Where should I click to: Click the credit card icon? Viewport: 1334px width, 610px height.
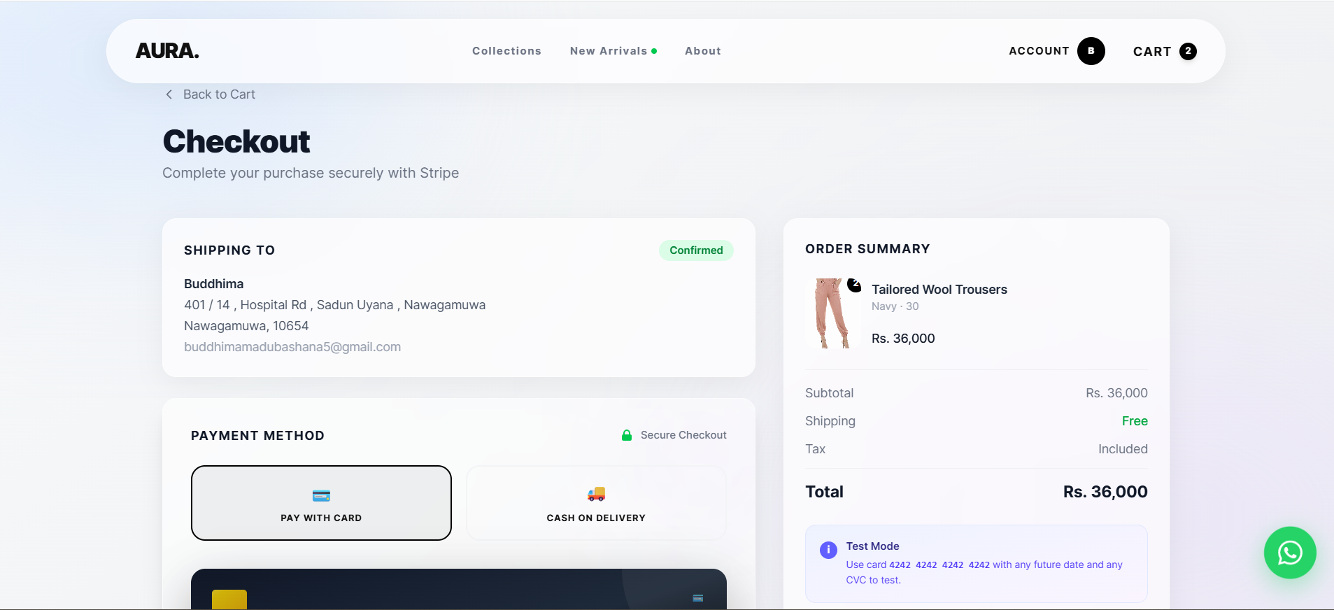[x=321, y=495]
